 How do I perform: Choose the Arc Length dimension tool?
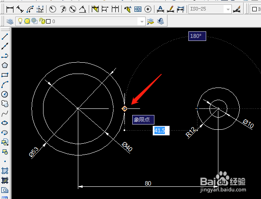(x=30, y=9)
